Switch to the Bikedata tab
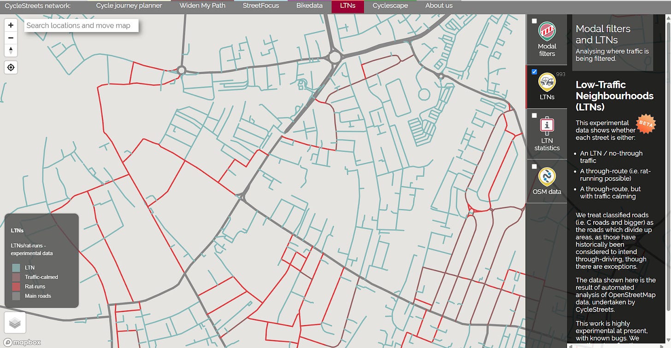 tap(310, 6)
